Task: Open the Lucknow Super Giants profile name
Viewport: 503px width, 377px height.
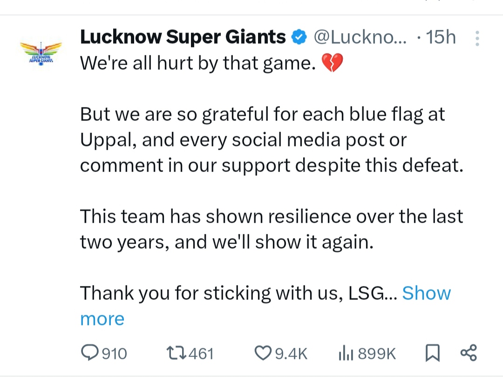Action: click(183, 37)
